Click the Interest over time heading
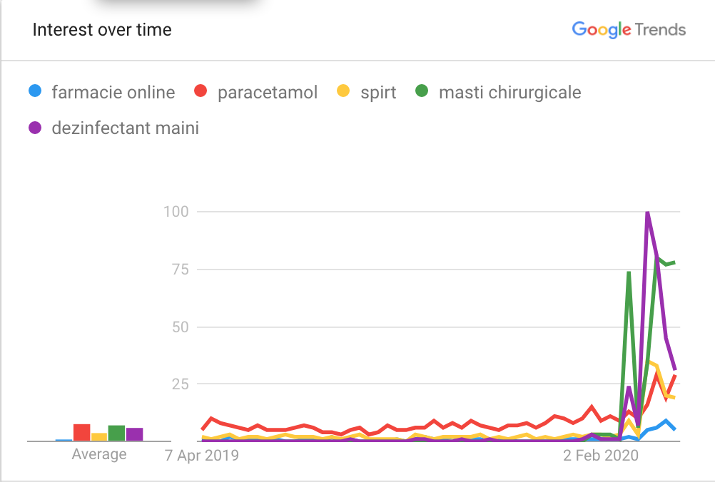The width and height of the screenshot is (715, 482). [x=102, y=30]
